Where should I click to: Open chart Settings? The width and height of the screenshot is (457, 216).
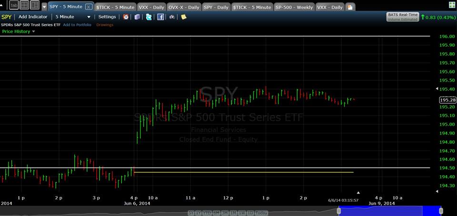(107, 17)
